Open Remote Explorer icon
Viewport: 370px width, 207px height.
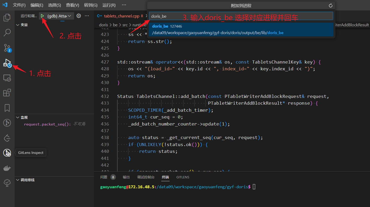tap(7, 78)
